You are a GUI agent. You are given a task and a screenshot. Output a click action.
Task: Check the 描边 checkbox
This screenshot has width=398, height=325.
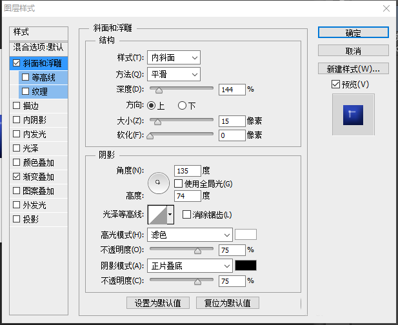point(17,106)
